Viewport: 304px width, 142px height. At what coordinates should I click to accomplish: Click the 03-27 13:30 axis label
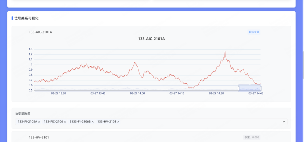pos(58,93)
